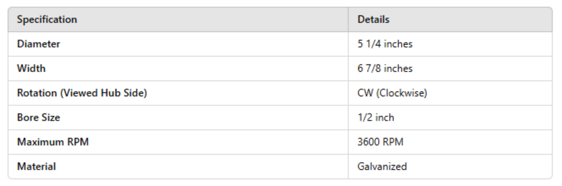Viewport: 562px width, 186px height.
Task: Select the 6 7/8 inches value
Action: [x=385, y=69]
